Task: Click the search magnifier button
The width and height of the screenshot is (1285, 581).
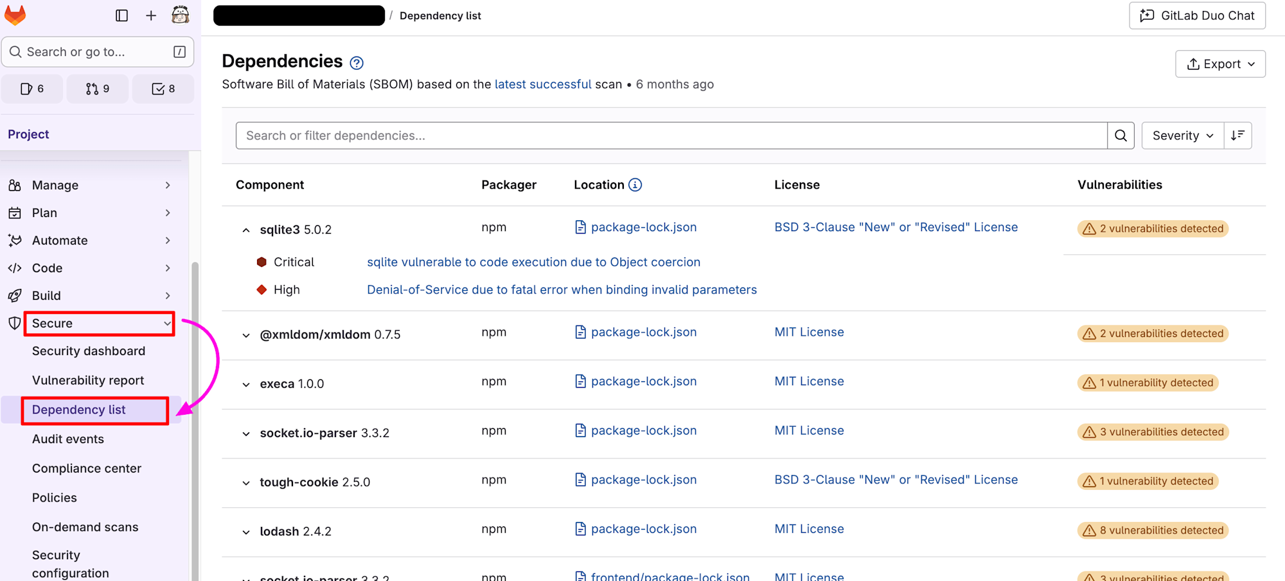Action: click(x=1121, y=135)
